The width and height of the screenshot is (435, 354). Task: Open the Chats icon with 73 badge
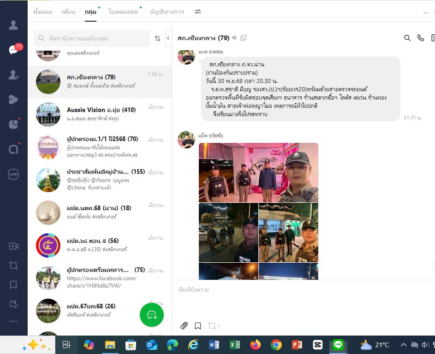(13, 50)
